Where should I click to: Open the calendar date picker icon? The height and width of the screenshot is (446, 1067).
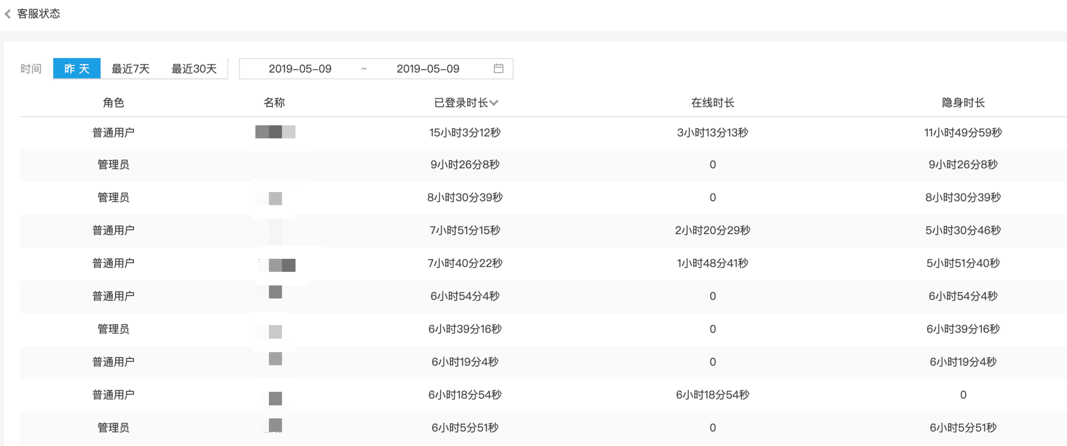[499, 68]
